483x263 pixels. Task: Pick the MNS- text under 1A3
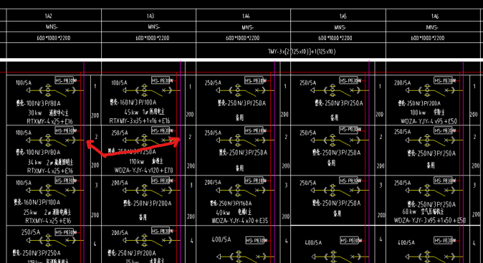(x=153, y=27)
